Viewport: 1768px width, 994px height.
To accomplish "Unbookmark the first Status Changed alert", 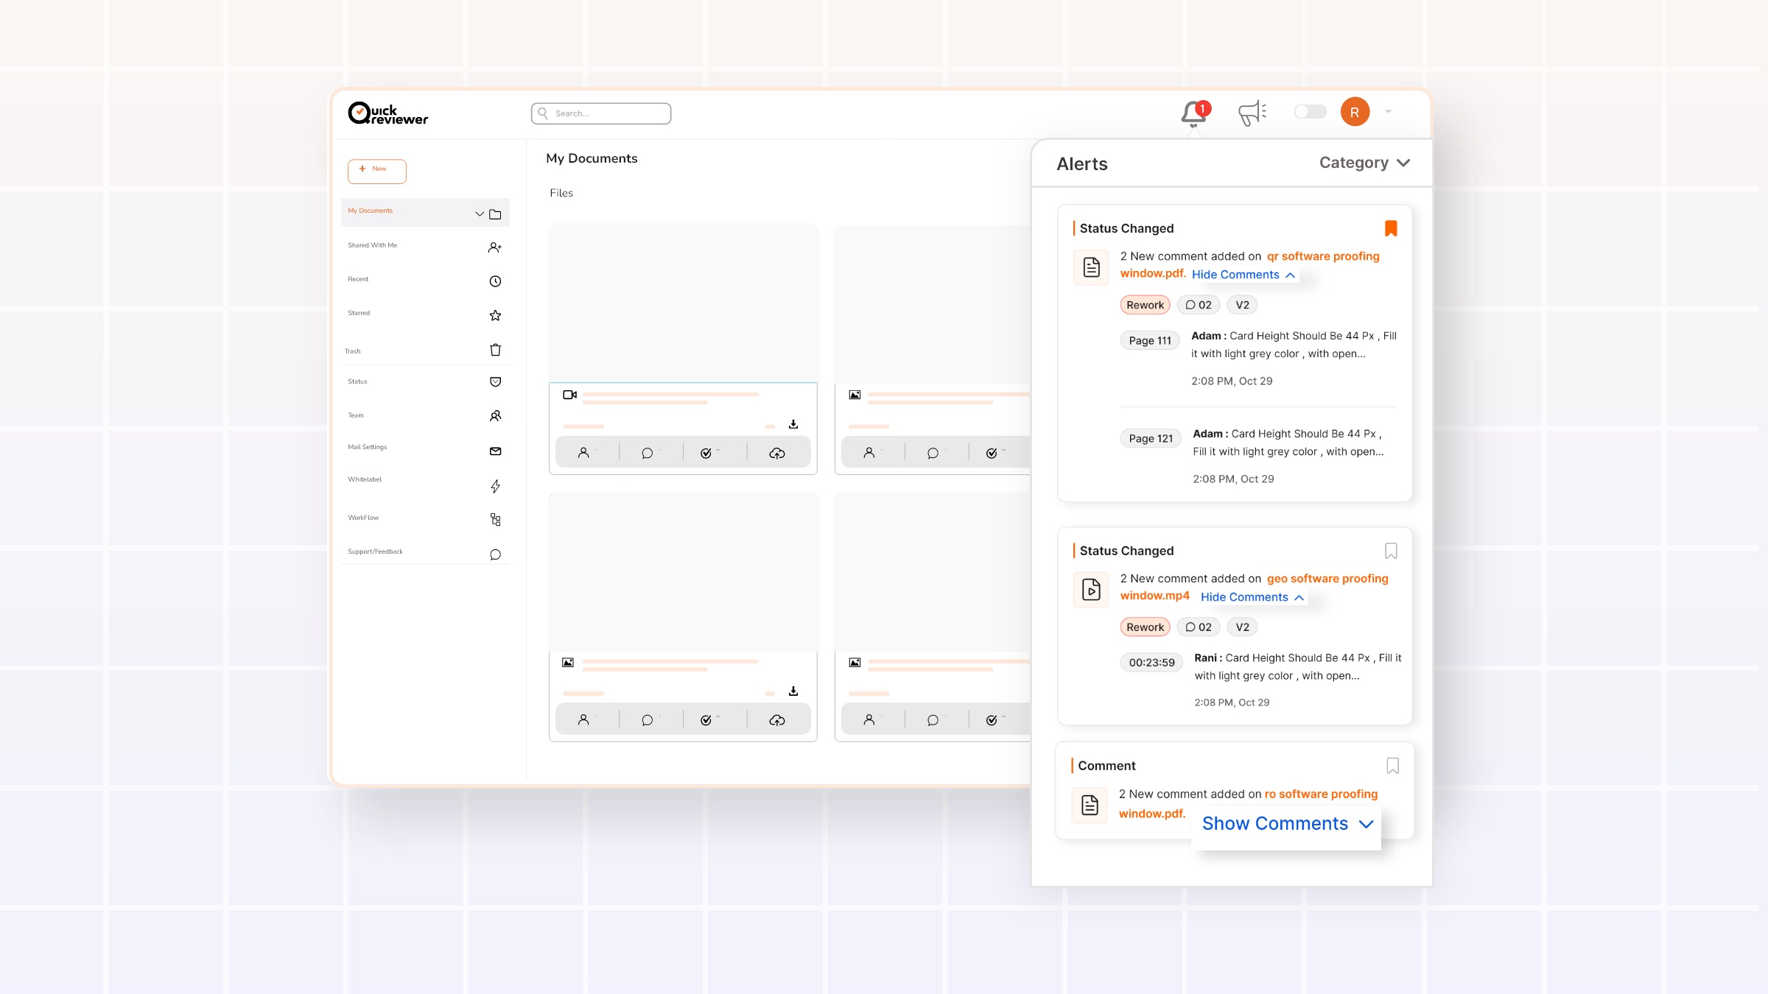I will (x=1390, y=228).
